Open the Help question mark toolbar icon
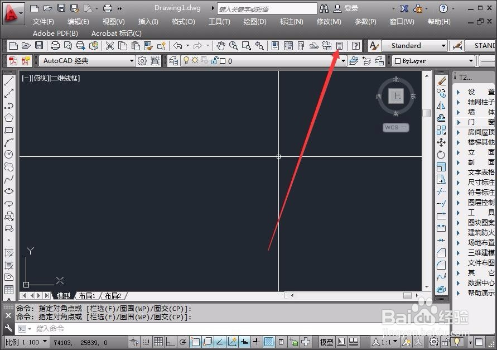Screen dimensions: 497x350 tap(356, 46)
